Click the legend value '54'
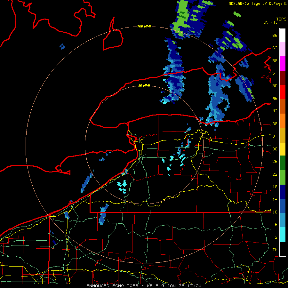The height and width of the screenshot is (288, 288). 275,73
